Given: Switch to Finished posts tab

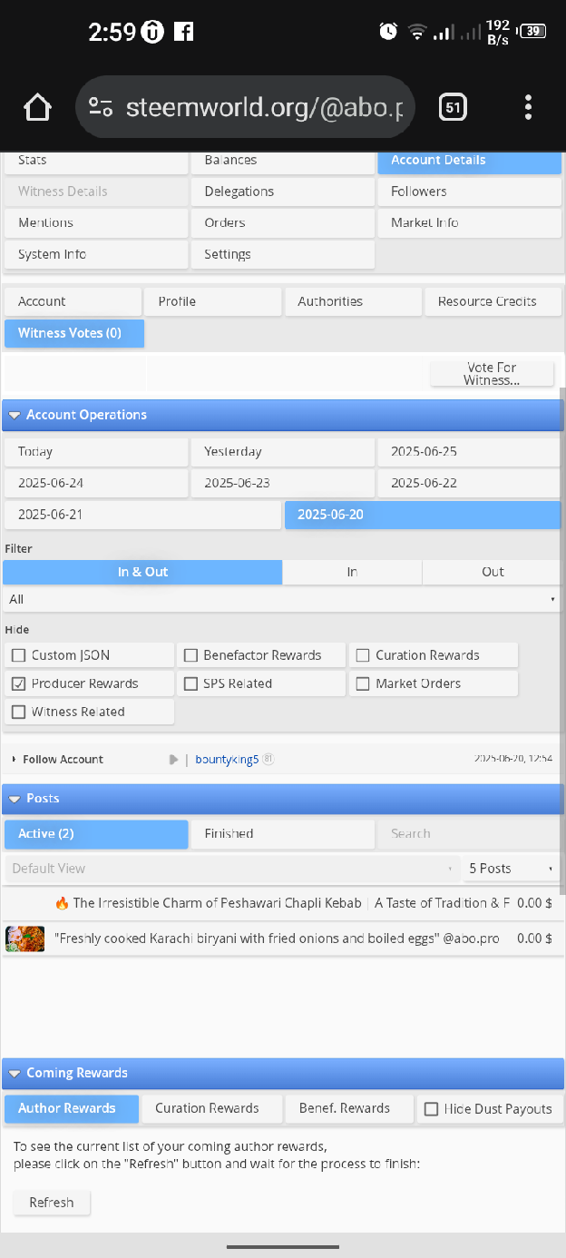Looking at the screenshot, I should coord(282,834).
